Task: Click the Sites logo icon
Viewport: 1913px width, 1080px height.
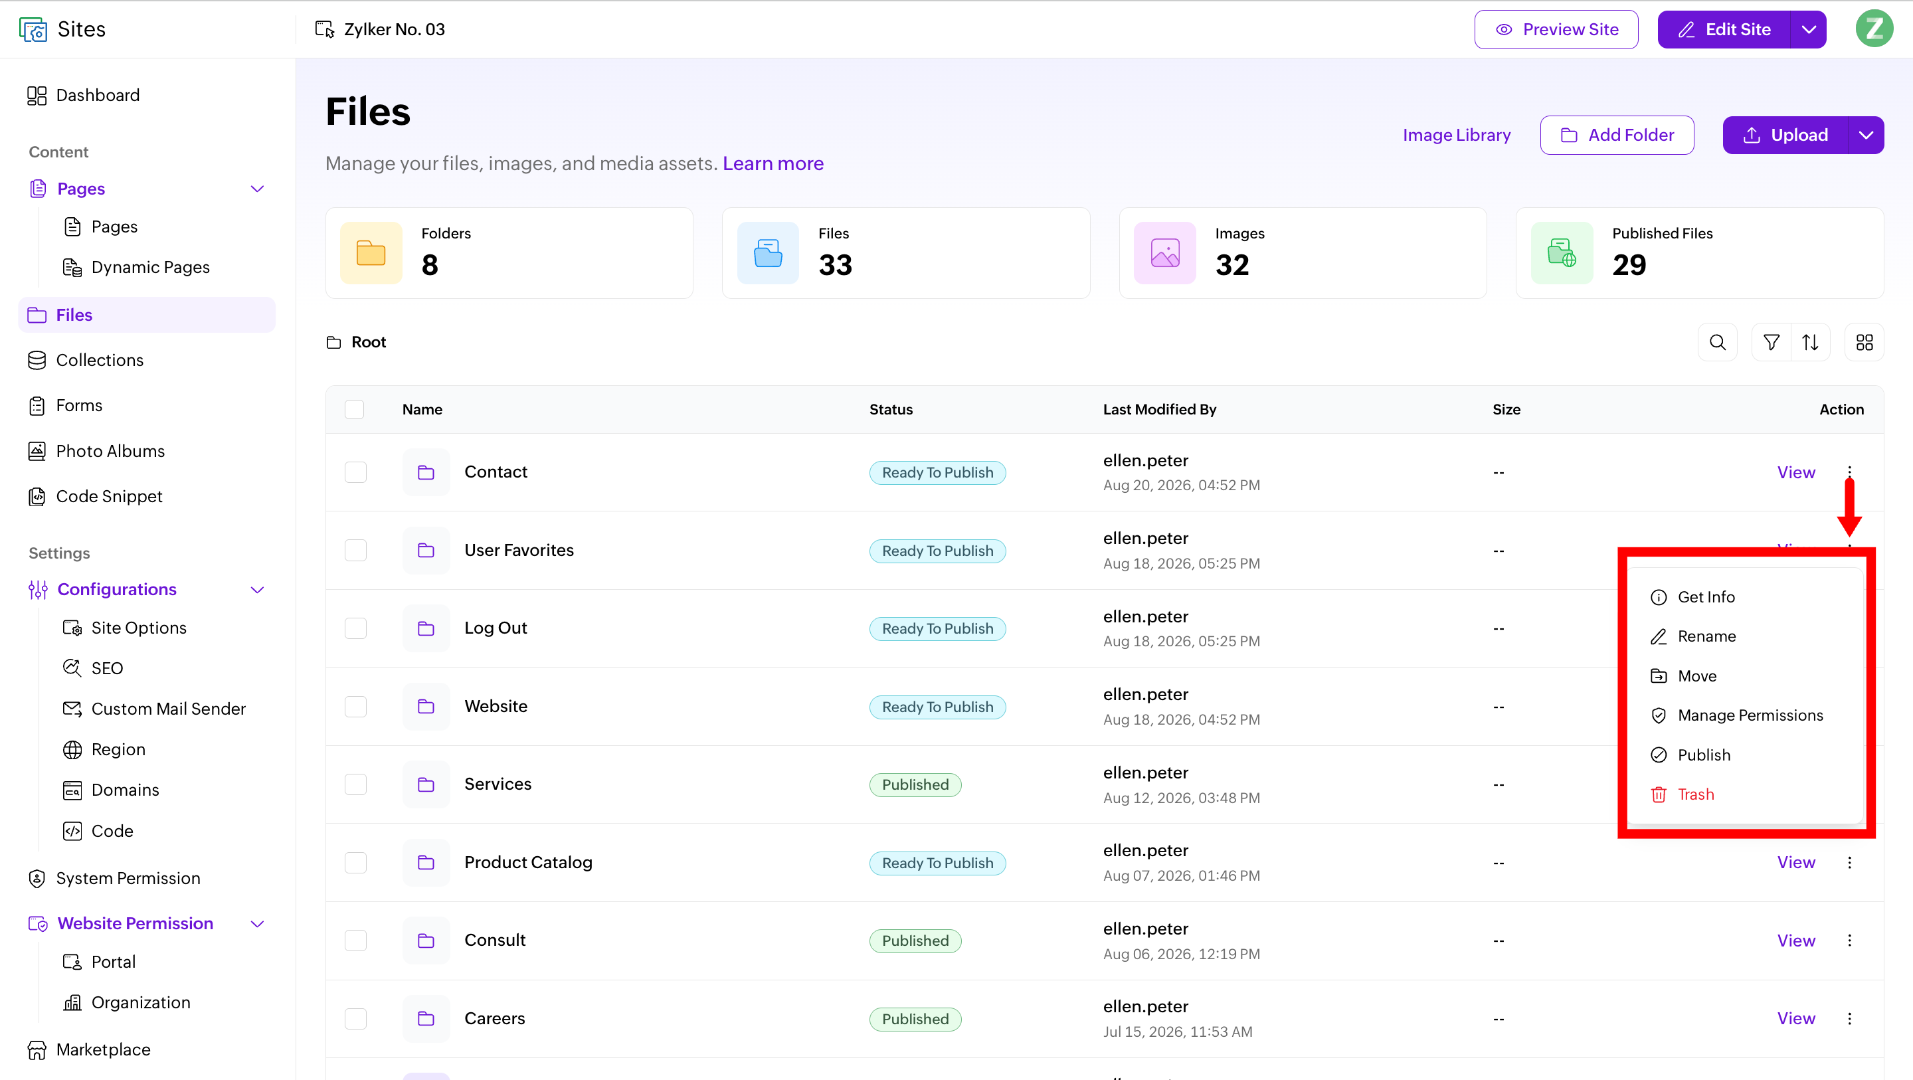Action: pos(33,30)
